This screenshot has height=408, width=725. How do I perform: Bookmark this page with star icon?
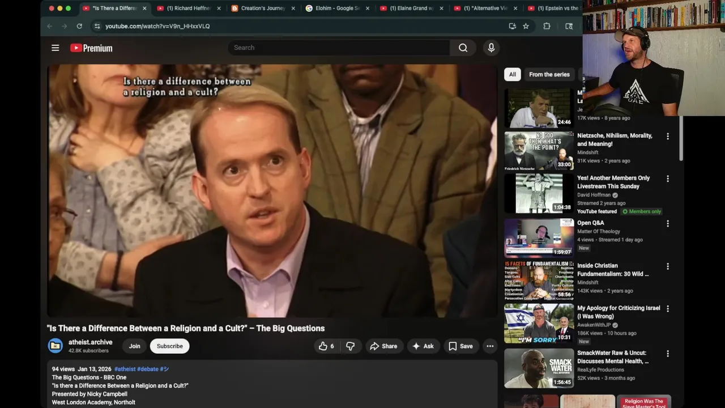[526, 26]
